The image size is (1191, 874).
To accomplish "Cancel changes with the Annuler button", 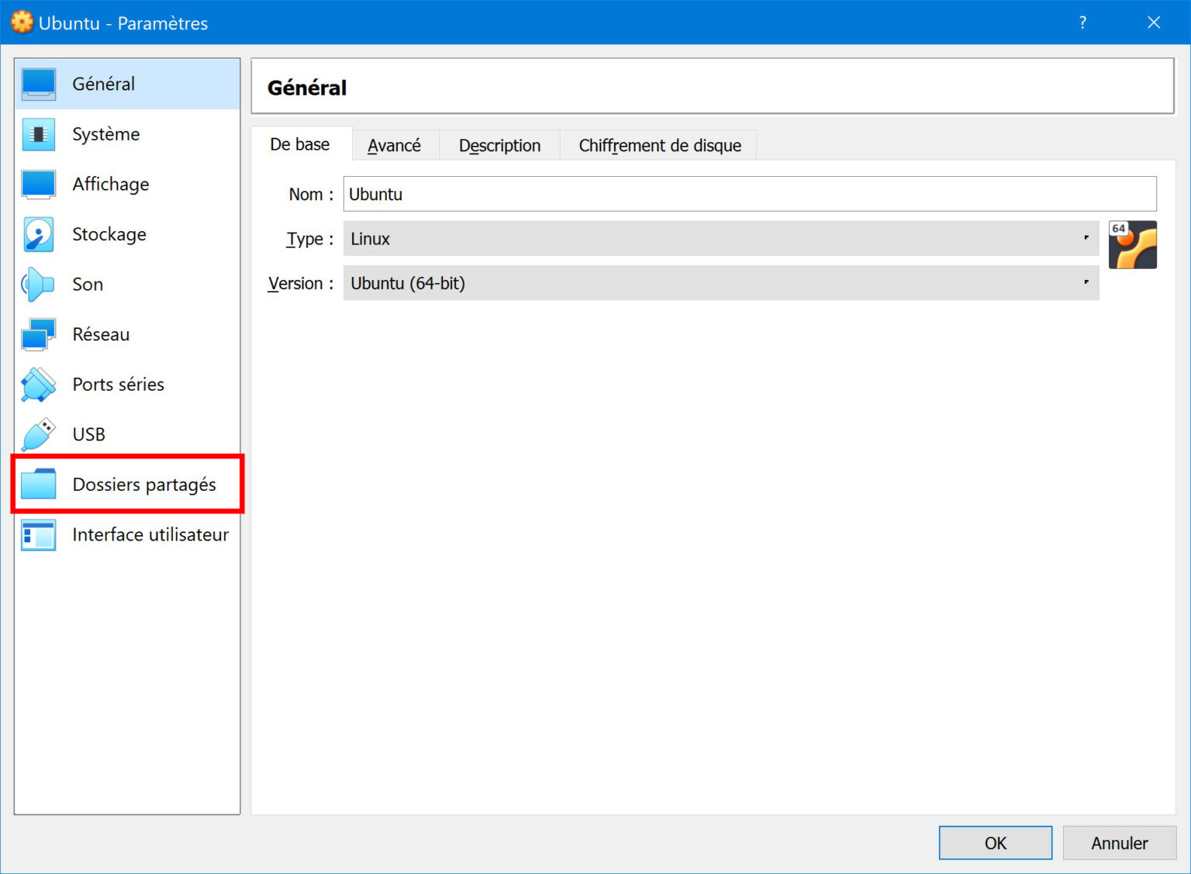I will click(x=1119, y=843).
